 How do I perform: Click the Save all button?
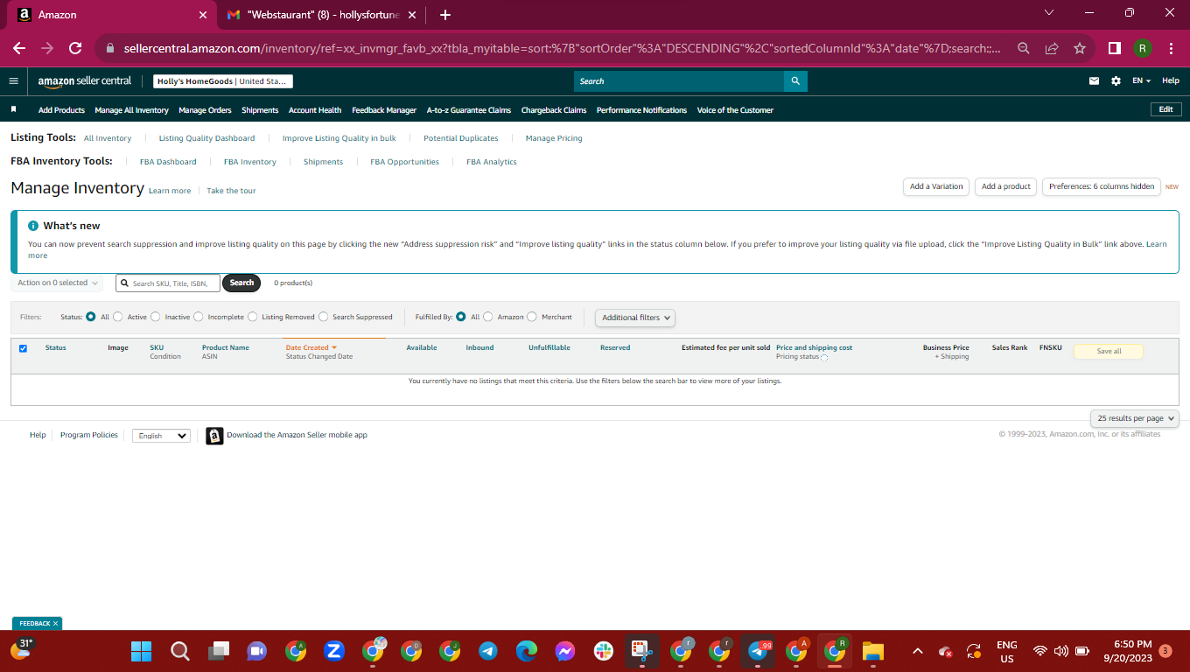pos(1109,351)
